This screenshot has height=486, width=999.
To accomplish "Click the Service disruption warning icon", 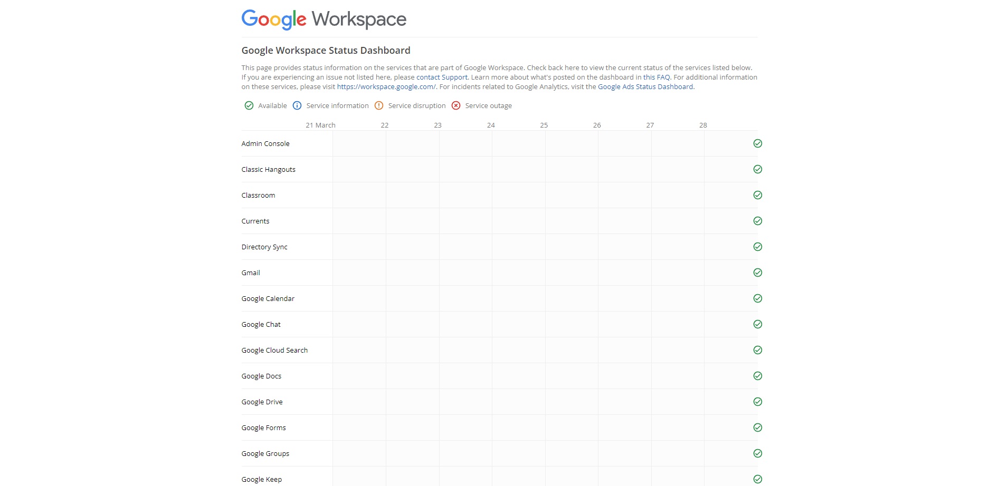I will click(x=379, y=105).
